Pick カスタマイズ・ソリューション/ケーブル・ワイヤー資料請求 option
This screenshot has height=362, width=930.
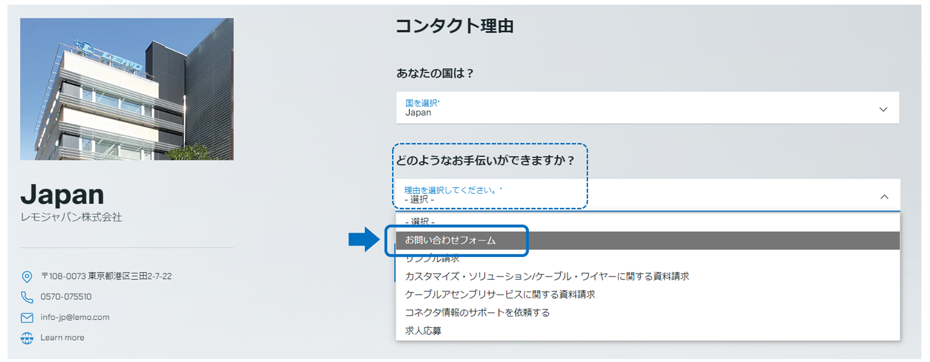[x=647, y=276]
